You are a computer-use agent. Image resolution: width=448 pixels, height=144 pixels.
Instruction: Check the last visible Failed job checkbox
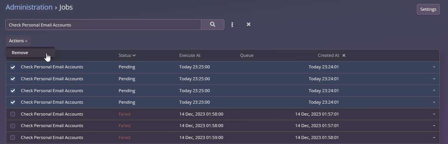click(13, 137)
